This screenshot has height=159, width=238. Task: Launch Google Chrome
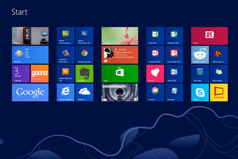(x=84, y=55)
